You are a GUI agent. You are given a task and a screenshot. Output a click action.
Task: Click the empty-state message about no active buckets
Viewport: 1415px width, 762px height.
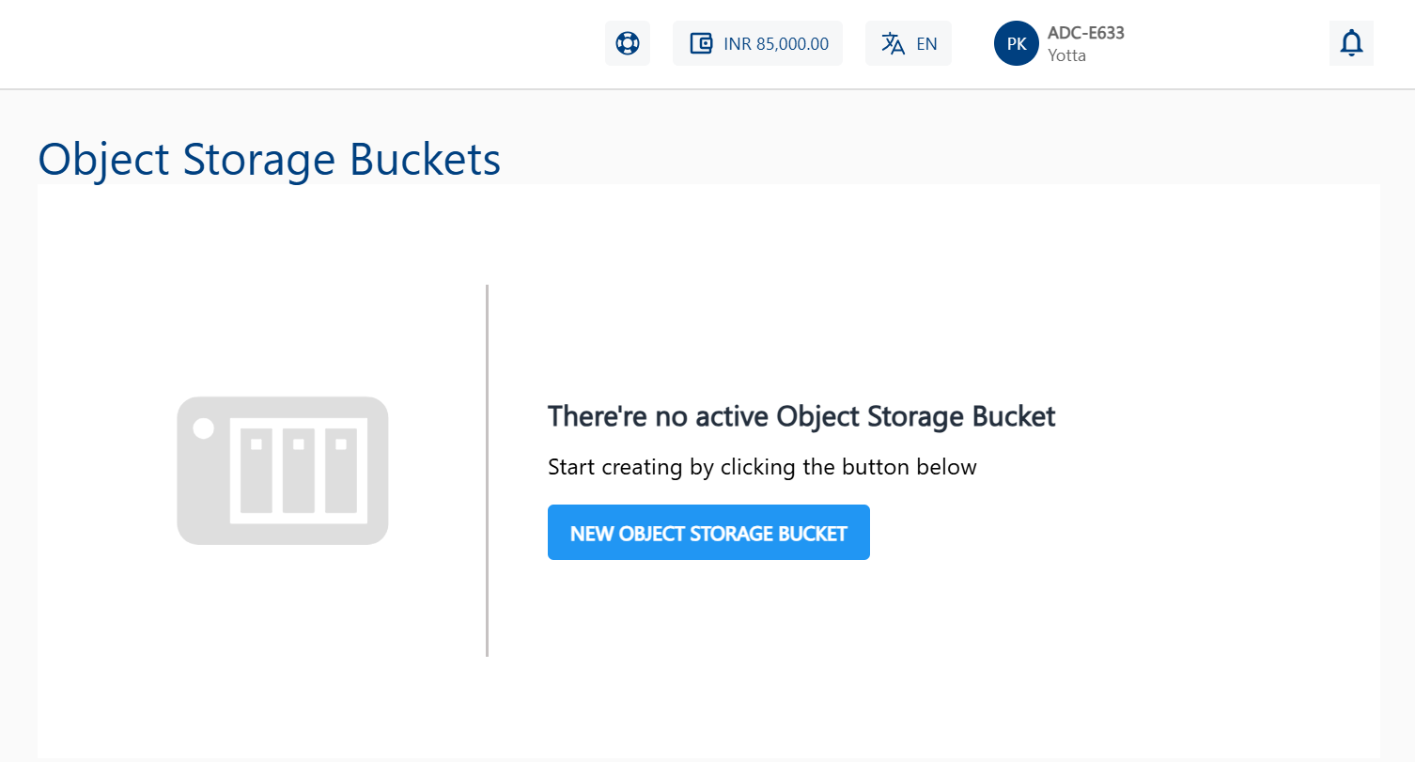point(801,415)
